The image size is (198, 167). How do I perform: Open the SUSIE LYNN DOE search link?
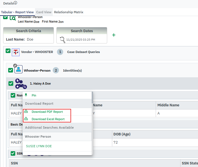point(39,146)
